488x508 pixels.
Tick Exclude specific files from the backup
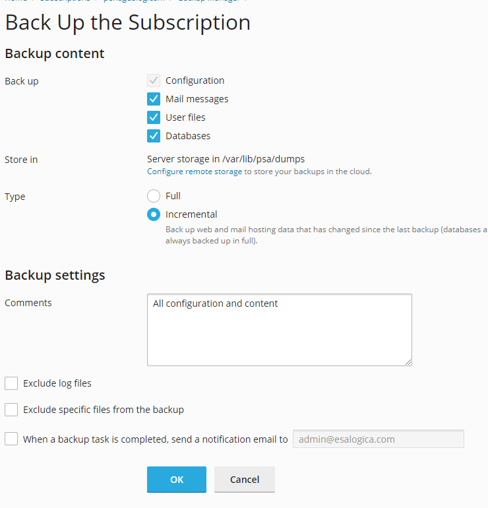point(11,410)
